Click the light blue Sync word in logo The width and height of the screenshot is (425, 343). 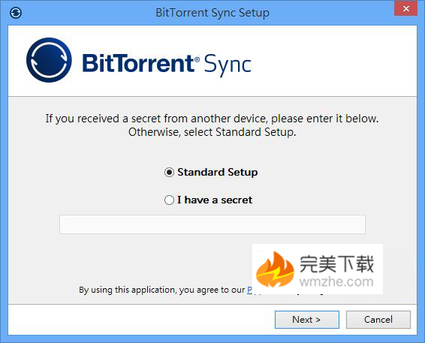pyautogui.click(x=228, y=65)
